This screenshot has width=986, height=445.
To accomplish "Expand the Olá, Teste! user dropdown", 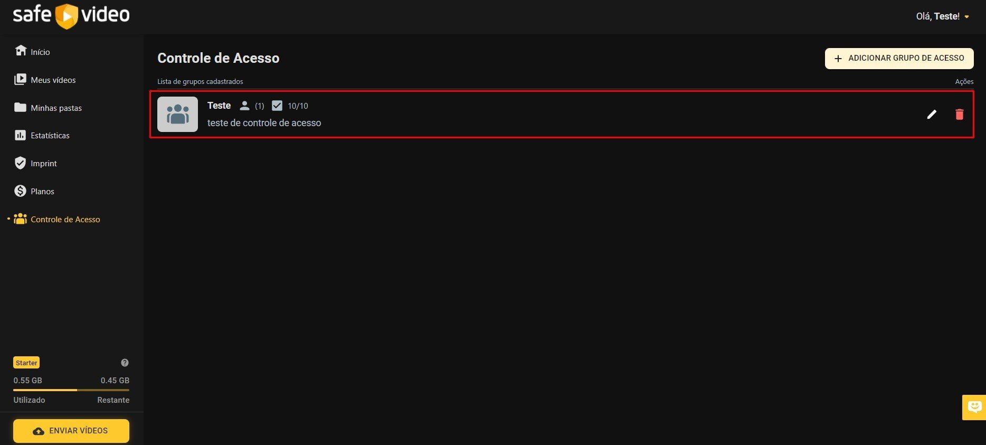I will coord(943,16).
